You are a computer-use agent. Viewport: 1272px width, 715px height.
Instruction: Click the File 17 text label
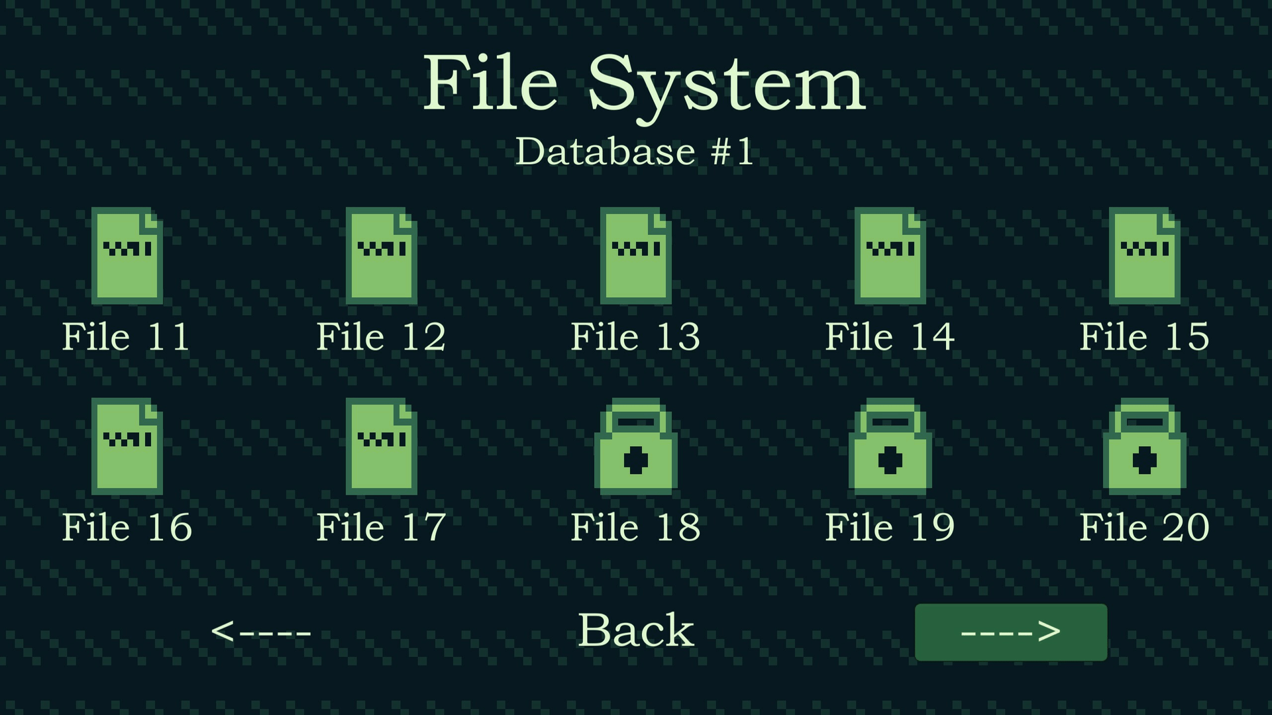tap(382, 528)
